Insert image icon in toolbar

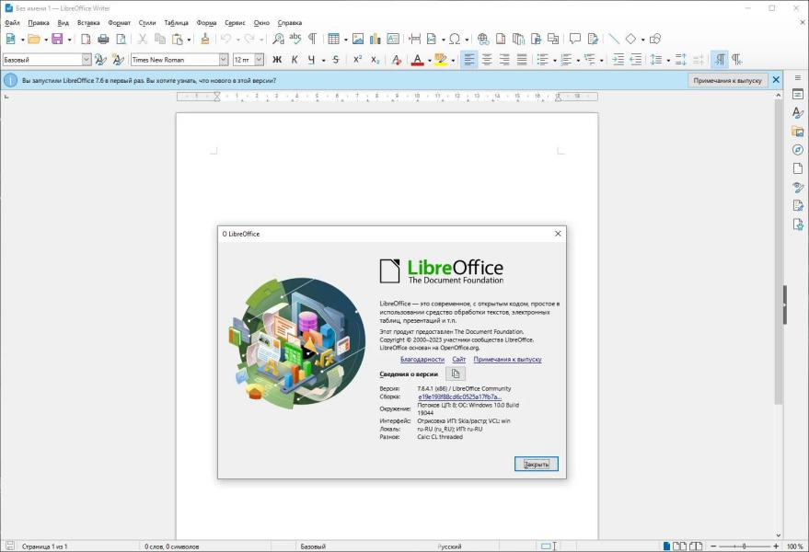coord(358,39)
